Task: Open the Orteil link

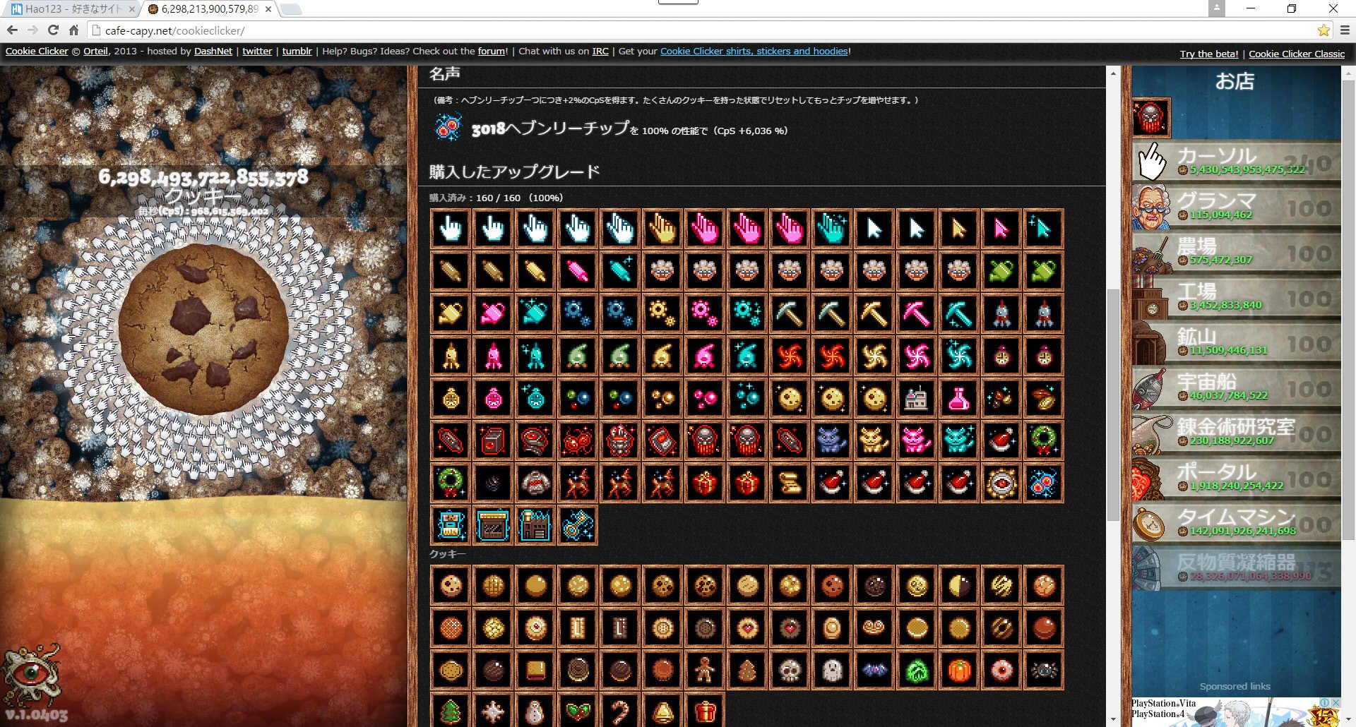Action: coord(95,51)
